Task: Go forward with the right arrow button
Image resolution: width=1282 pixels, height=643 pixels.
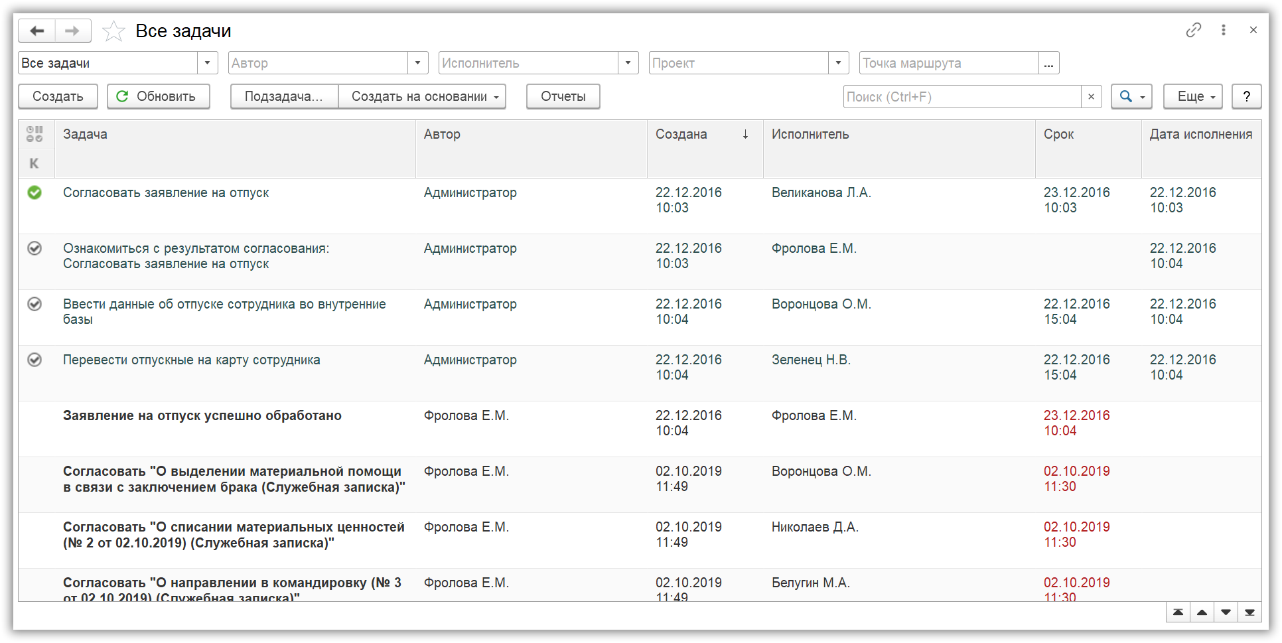Action: pos(72,31)
